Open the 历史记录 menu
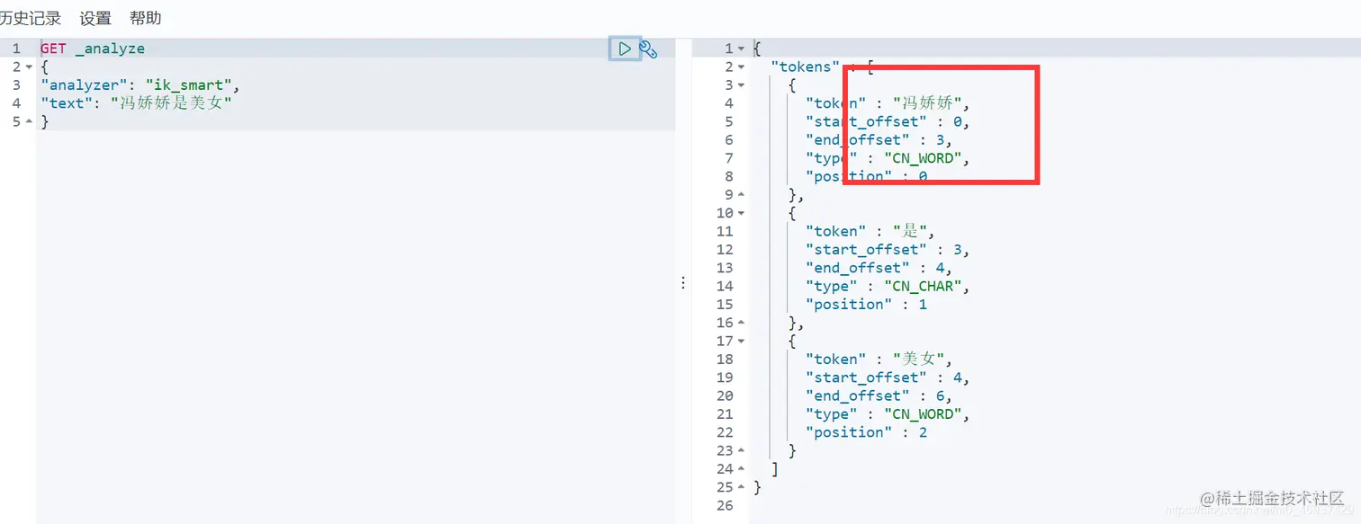This screenshot has width=1361, height=524. [30, 18]
